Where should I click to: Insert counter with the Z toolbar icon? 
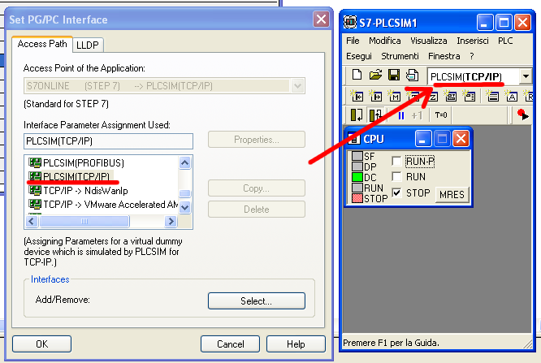[x=433, y=97]
